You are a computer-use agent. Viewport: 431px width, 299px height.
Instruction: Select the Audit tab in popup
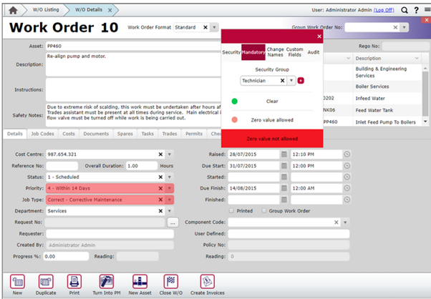(x=314, y=52)
